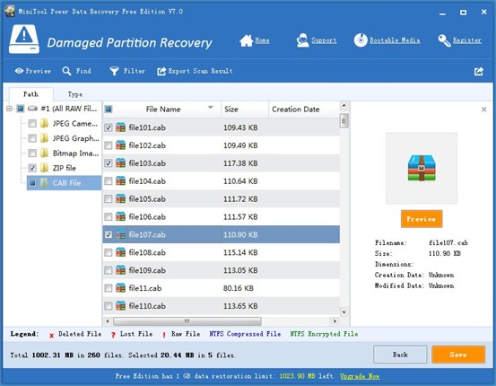This screenshot has height=386, width=496.
Task: Click the ZIP file folder icon
Action: (x=45, y=168)
